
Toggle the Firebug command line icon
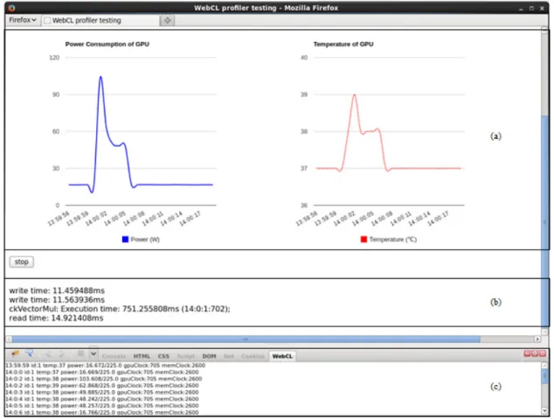point(80,353)
